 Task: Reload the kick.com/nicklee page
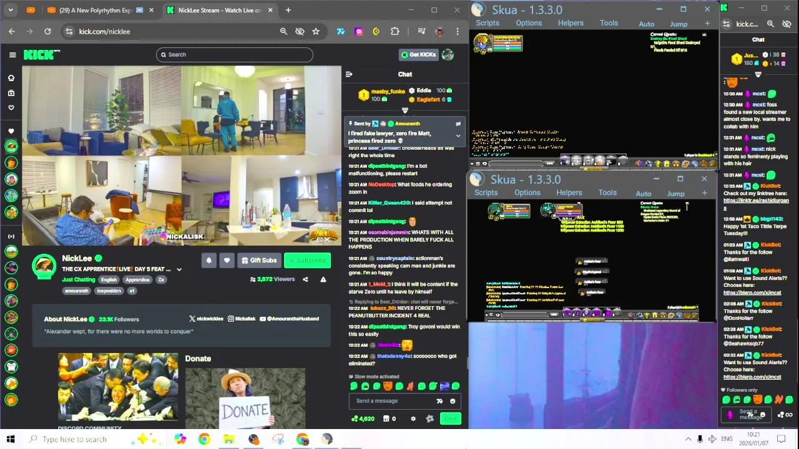(47, 31)
